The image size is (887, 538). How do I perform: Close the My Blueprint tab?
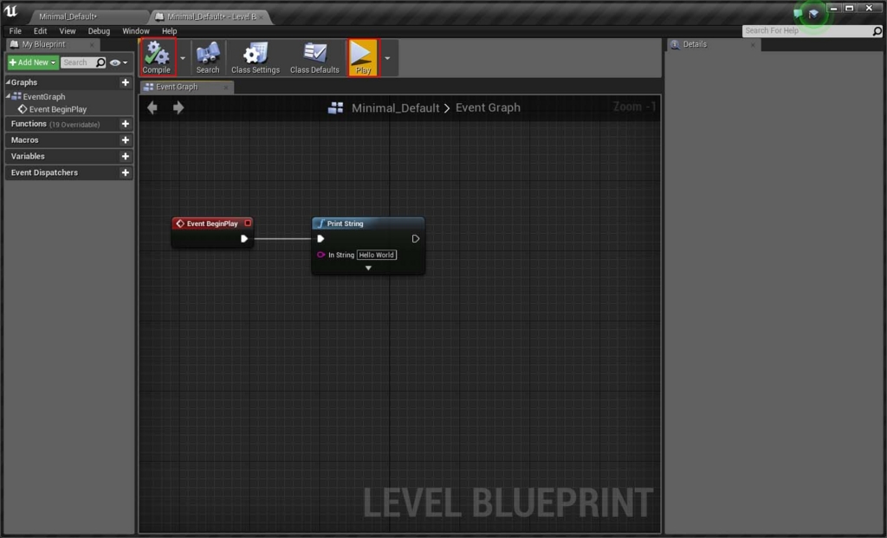[92, 45]
